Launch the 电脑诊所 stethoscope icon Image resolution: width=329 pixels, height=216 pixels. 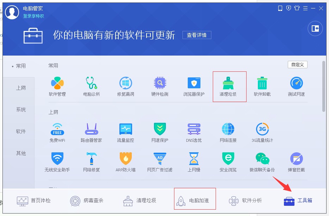(91, 87)
